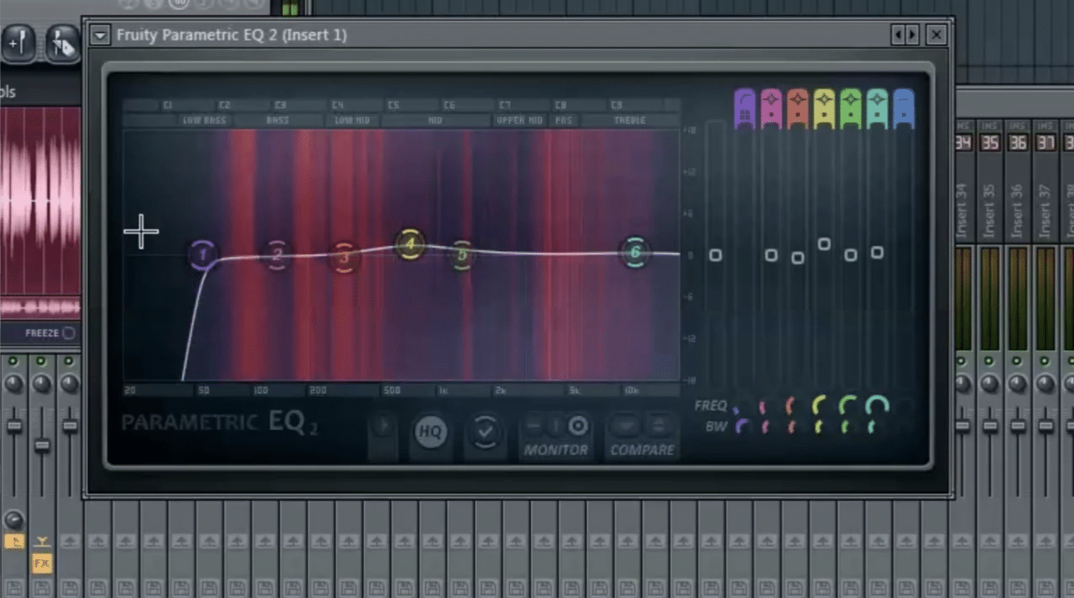Select band 5 node on EQ graph
This screenshot has height=598, width=1074.
pos(461,255)
